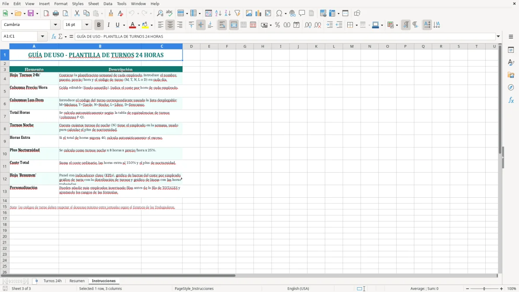The image size is (519, 292).
Task: Sort descending
Action: click(x=227, y=13)
